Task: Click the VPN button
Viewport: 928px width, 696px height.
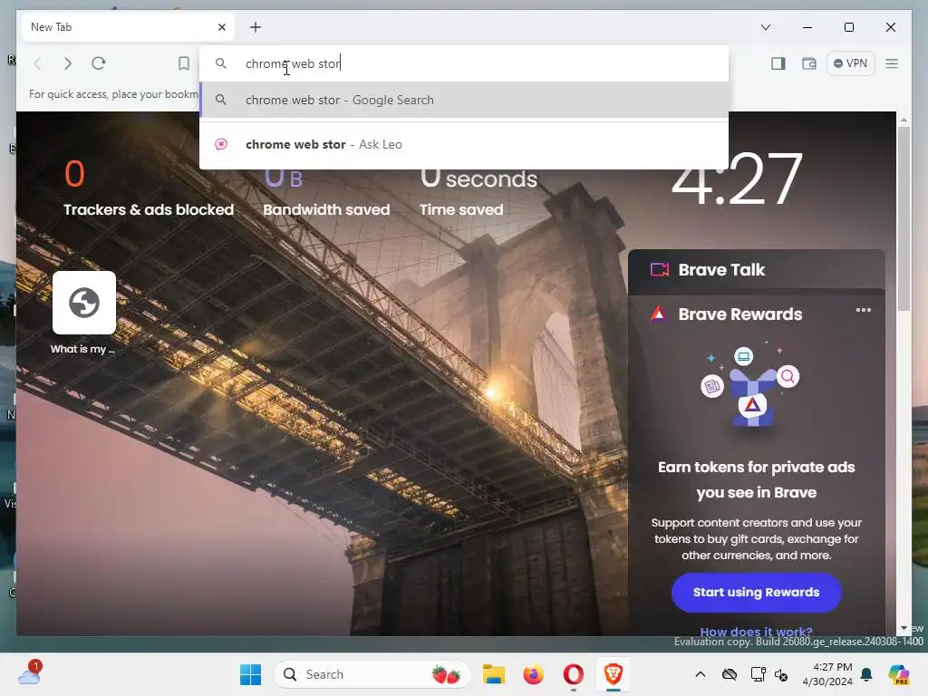Action: pyautogui.click(x=850, y=63)
